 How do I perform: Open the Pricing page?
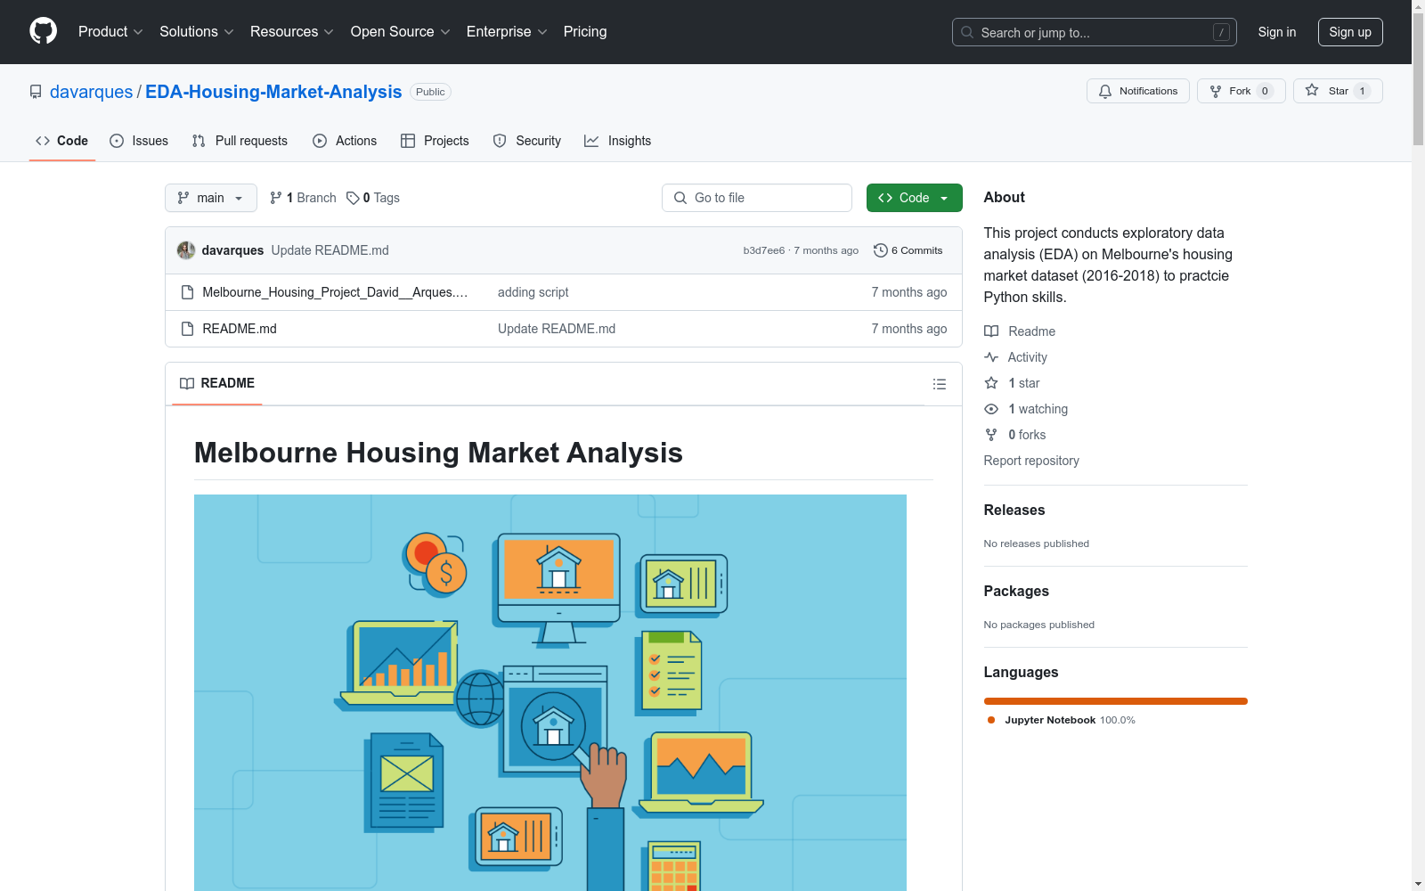[x=585, y=32]
